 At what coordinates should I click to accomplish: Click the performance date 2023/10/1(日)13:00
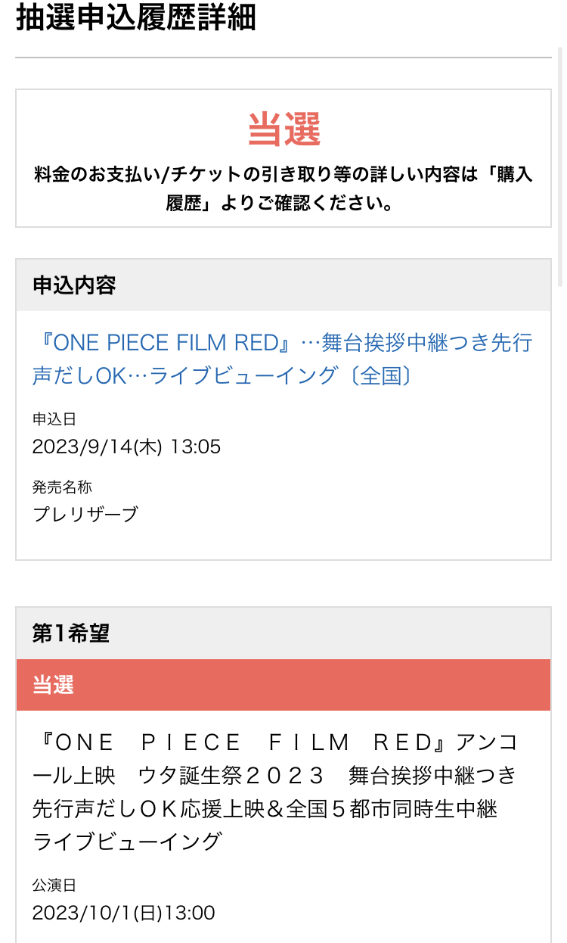(123, 913)
